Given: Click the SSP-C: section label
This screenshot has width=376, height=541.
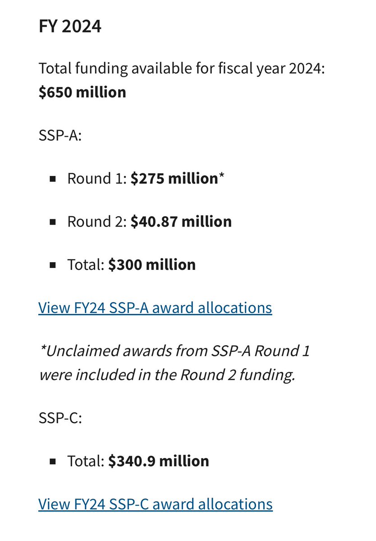Looking at the screenshot, I should click(x=60, y=418).
